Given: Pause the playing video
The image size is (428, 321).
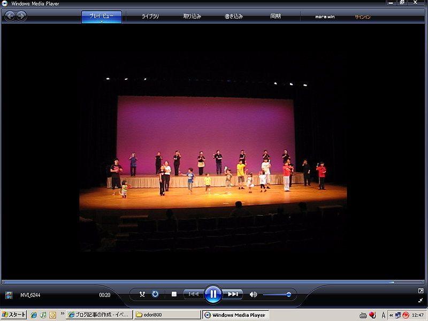Looking at the screenshot, I should pos(213,294).
